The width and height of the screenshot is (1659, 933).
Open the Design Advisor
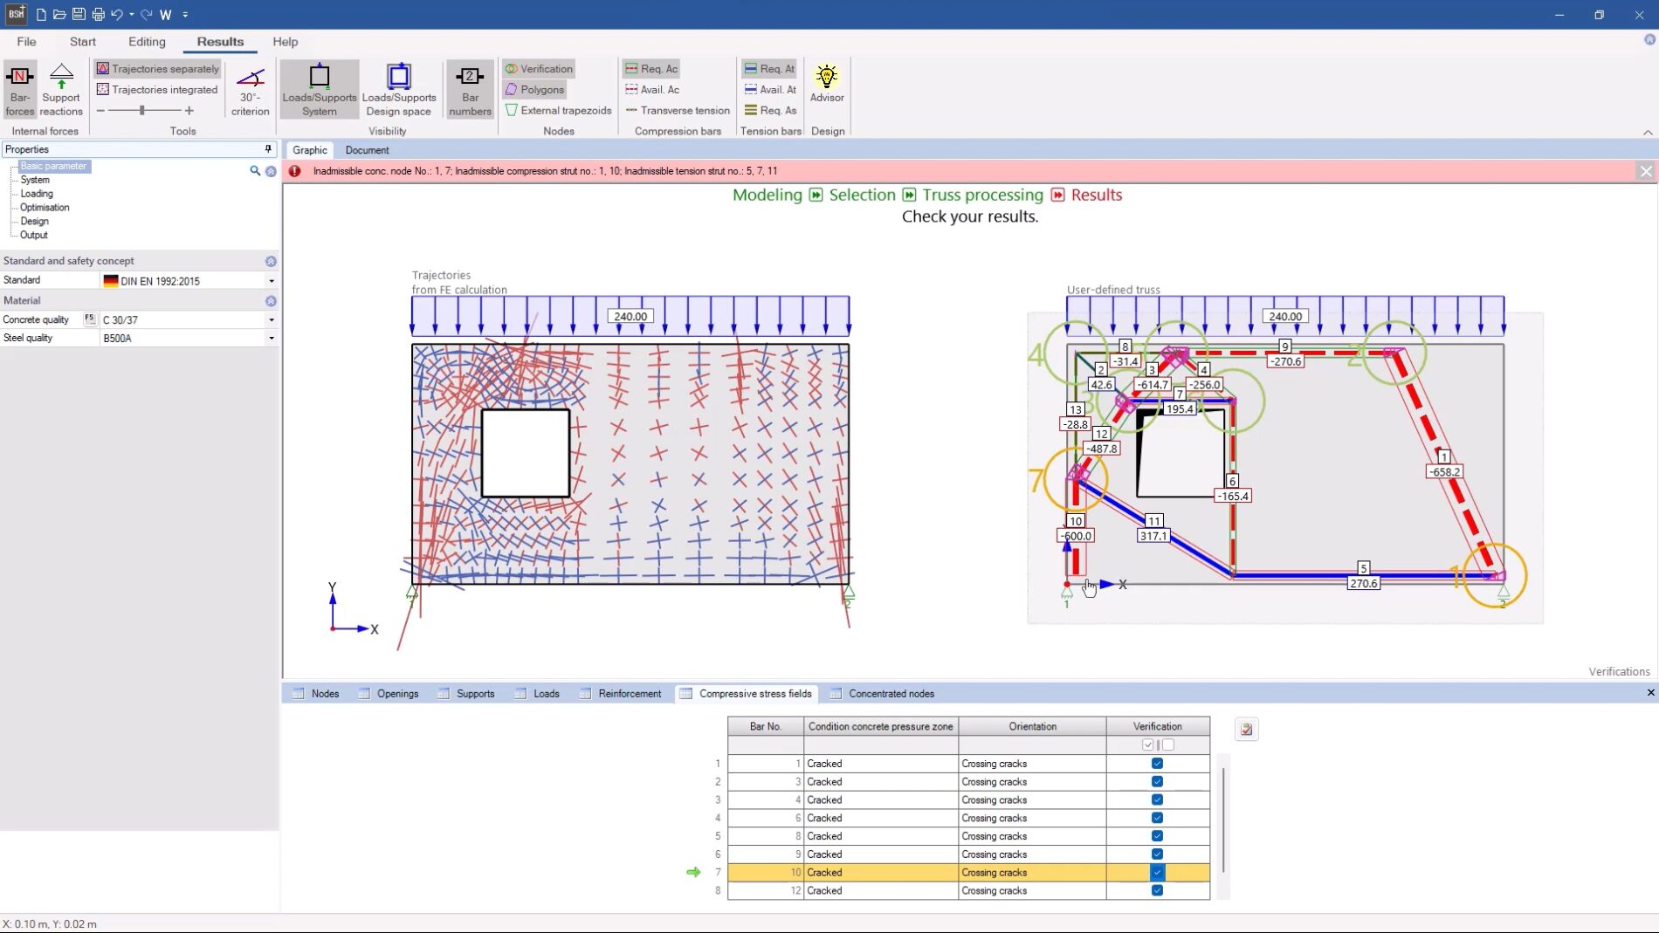(826, 85)
